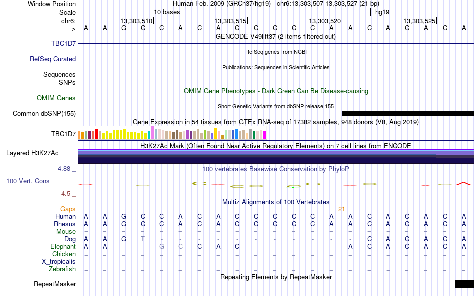Screen dimensions: 475x296
Task: Click the RepeatMasker track label
Action: coord(55,284)
